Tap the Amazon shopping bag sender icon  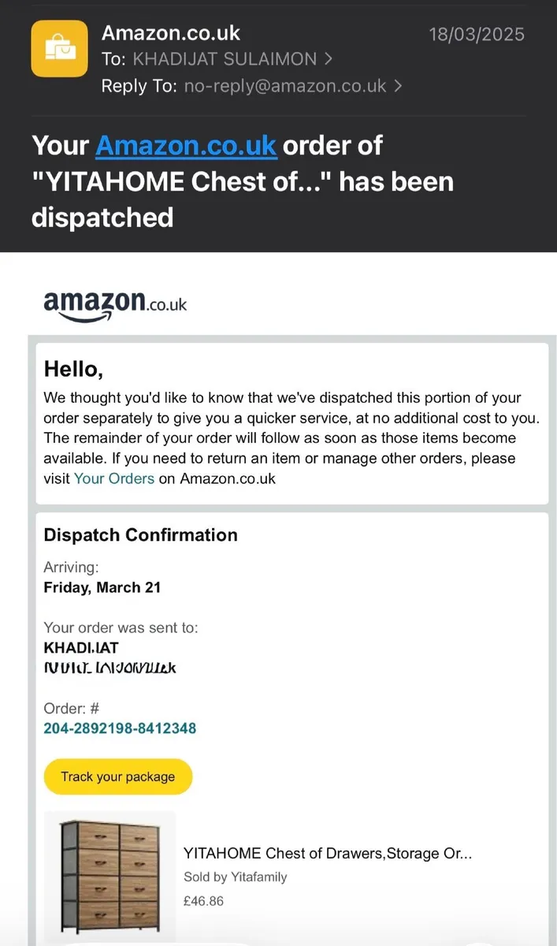[x=59, y=49]
